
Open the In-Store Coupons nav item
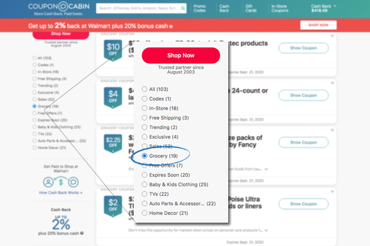279,9
